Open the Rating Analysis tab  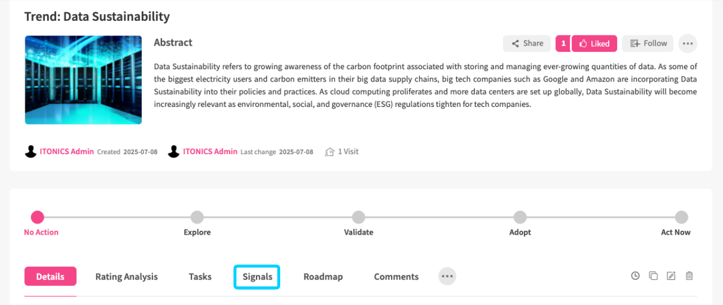127,277
